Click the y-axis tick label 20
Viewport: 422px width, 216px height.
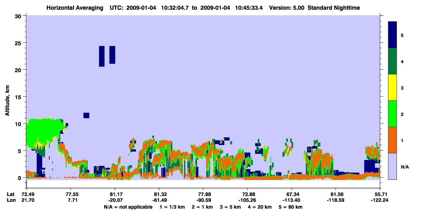coord(19,70)
